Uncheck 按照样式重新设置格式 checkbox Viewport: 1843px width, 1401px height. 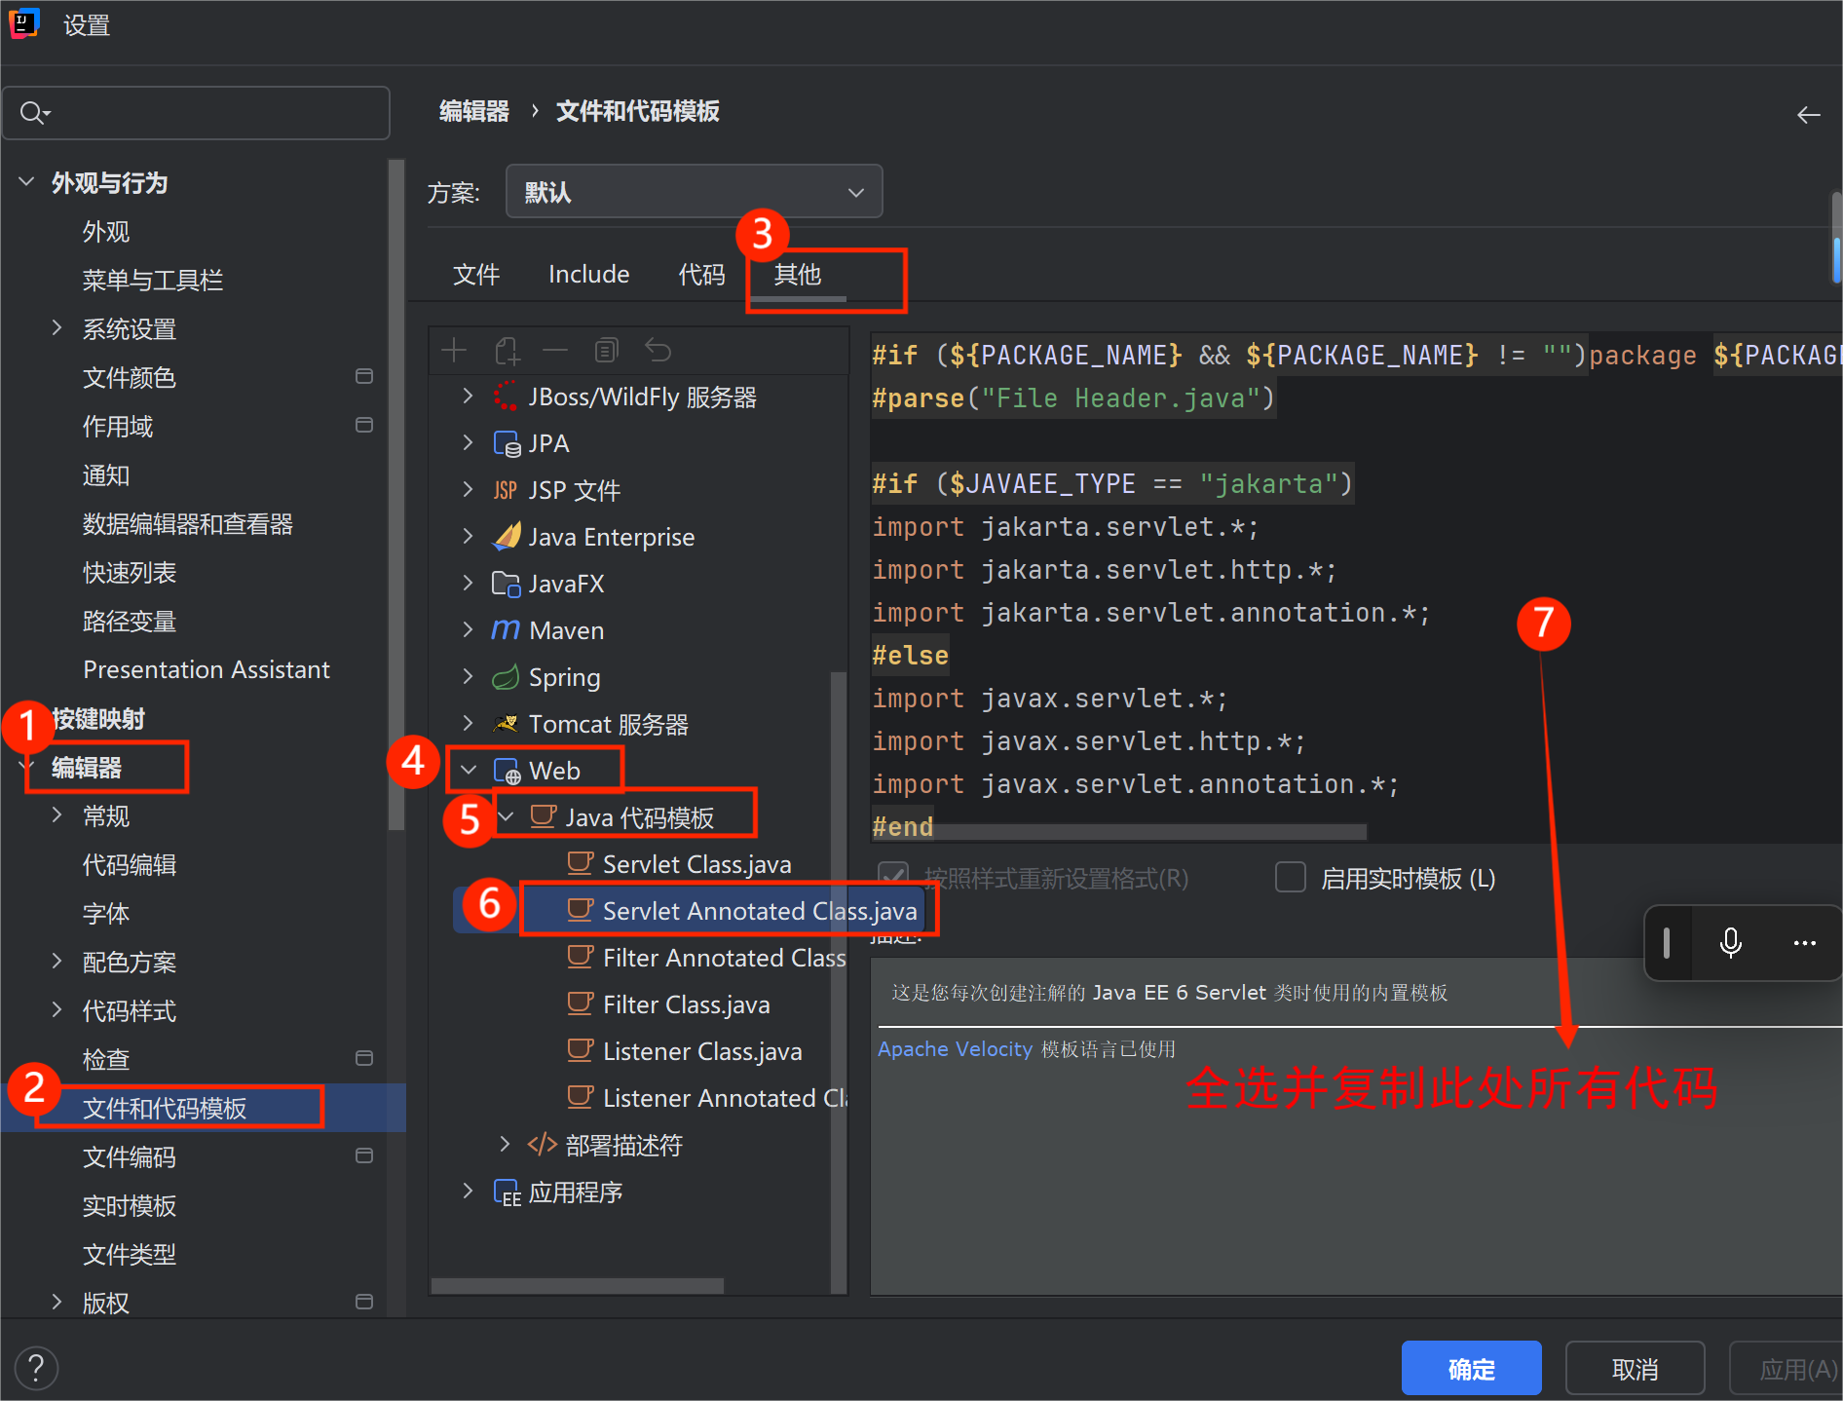893,877
